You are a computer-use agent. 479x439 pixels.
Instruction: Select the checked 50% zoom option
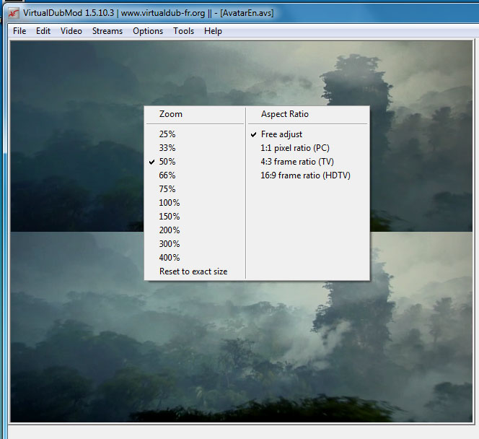tap(195, 162)
